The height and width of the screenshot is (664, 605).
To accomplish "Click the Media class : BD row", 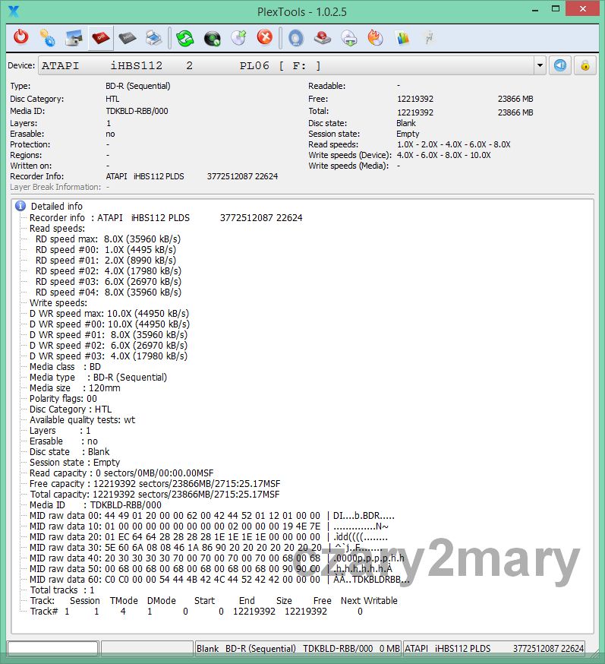I will coord(65,366).
